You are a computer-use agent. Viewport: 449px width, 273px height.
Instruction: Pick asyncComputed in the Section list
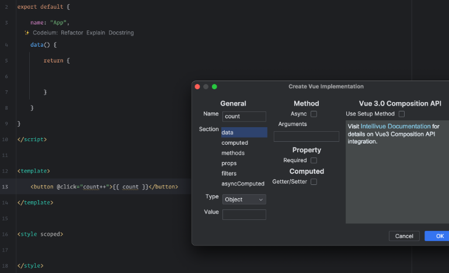point(244,184)
